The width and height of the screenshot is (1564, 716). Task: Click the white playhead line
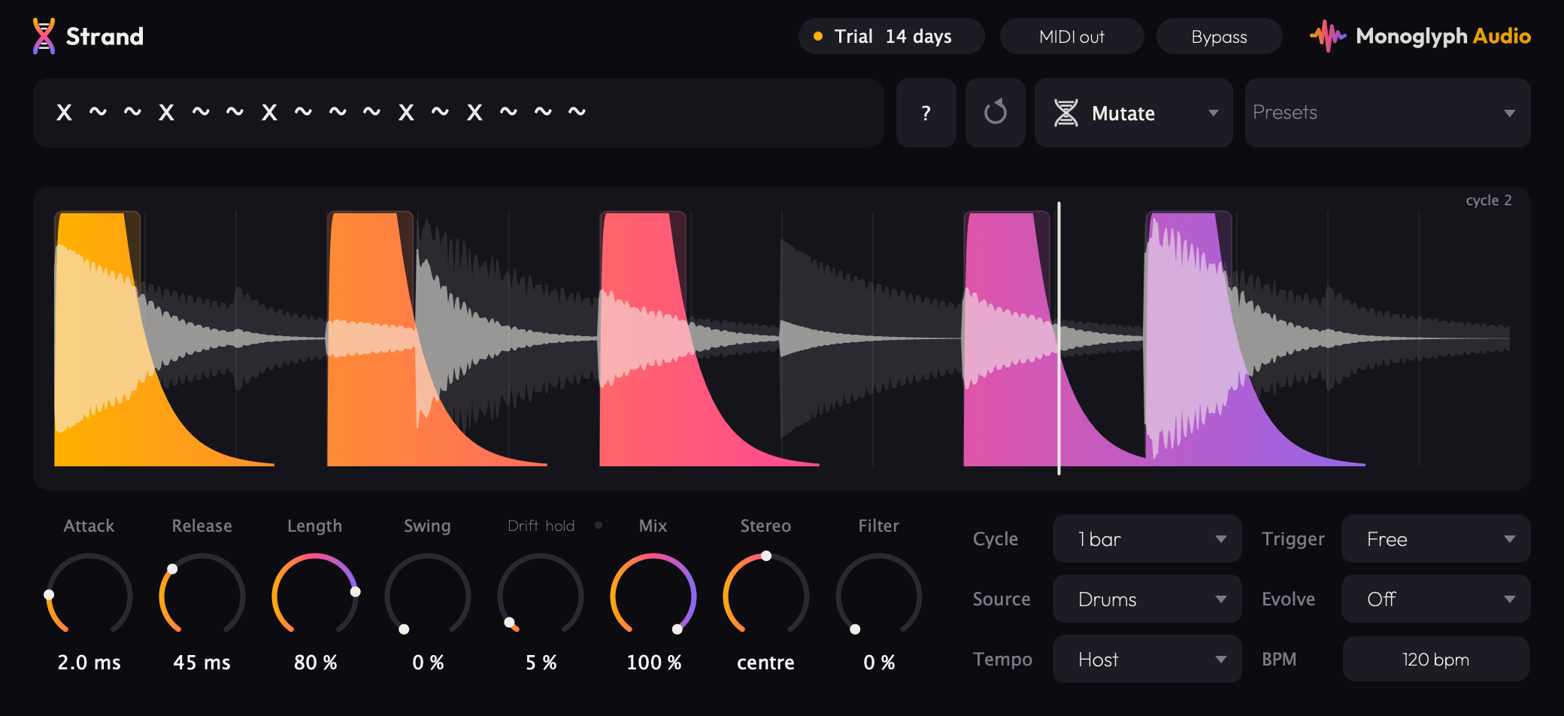coord(1059,338)
